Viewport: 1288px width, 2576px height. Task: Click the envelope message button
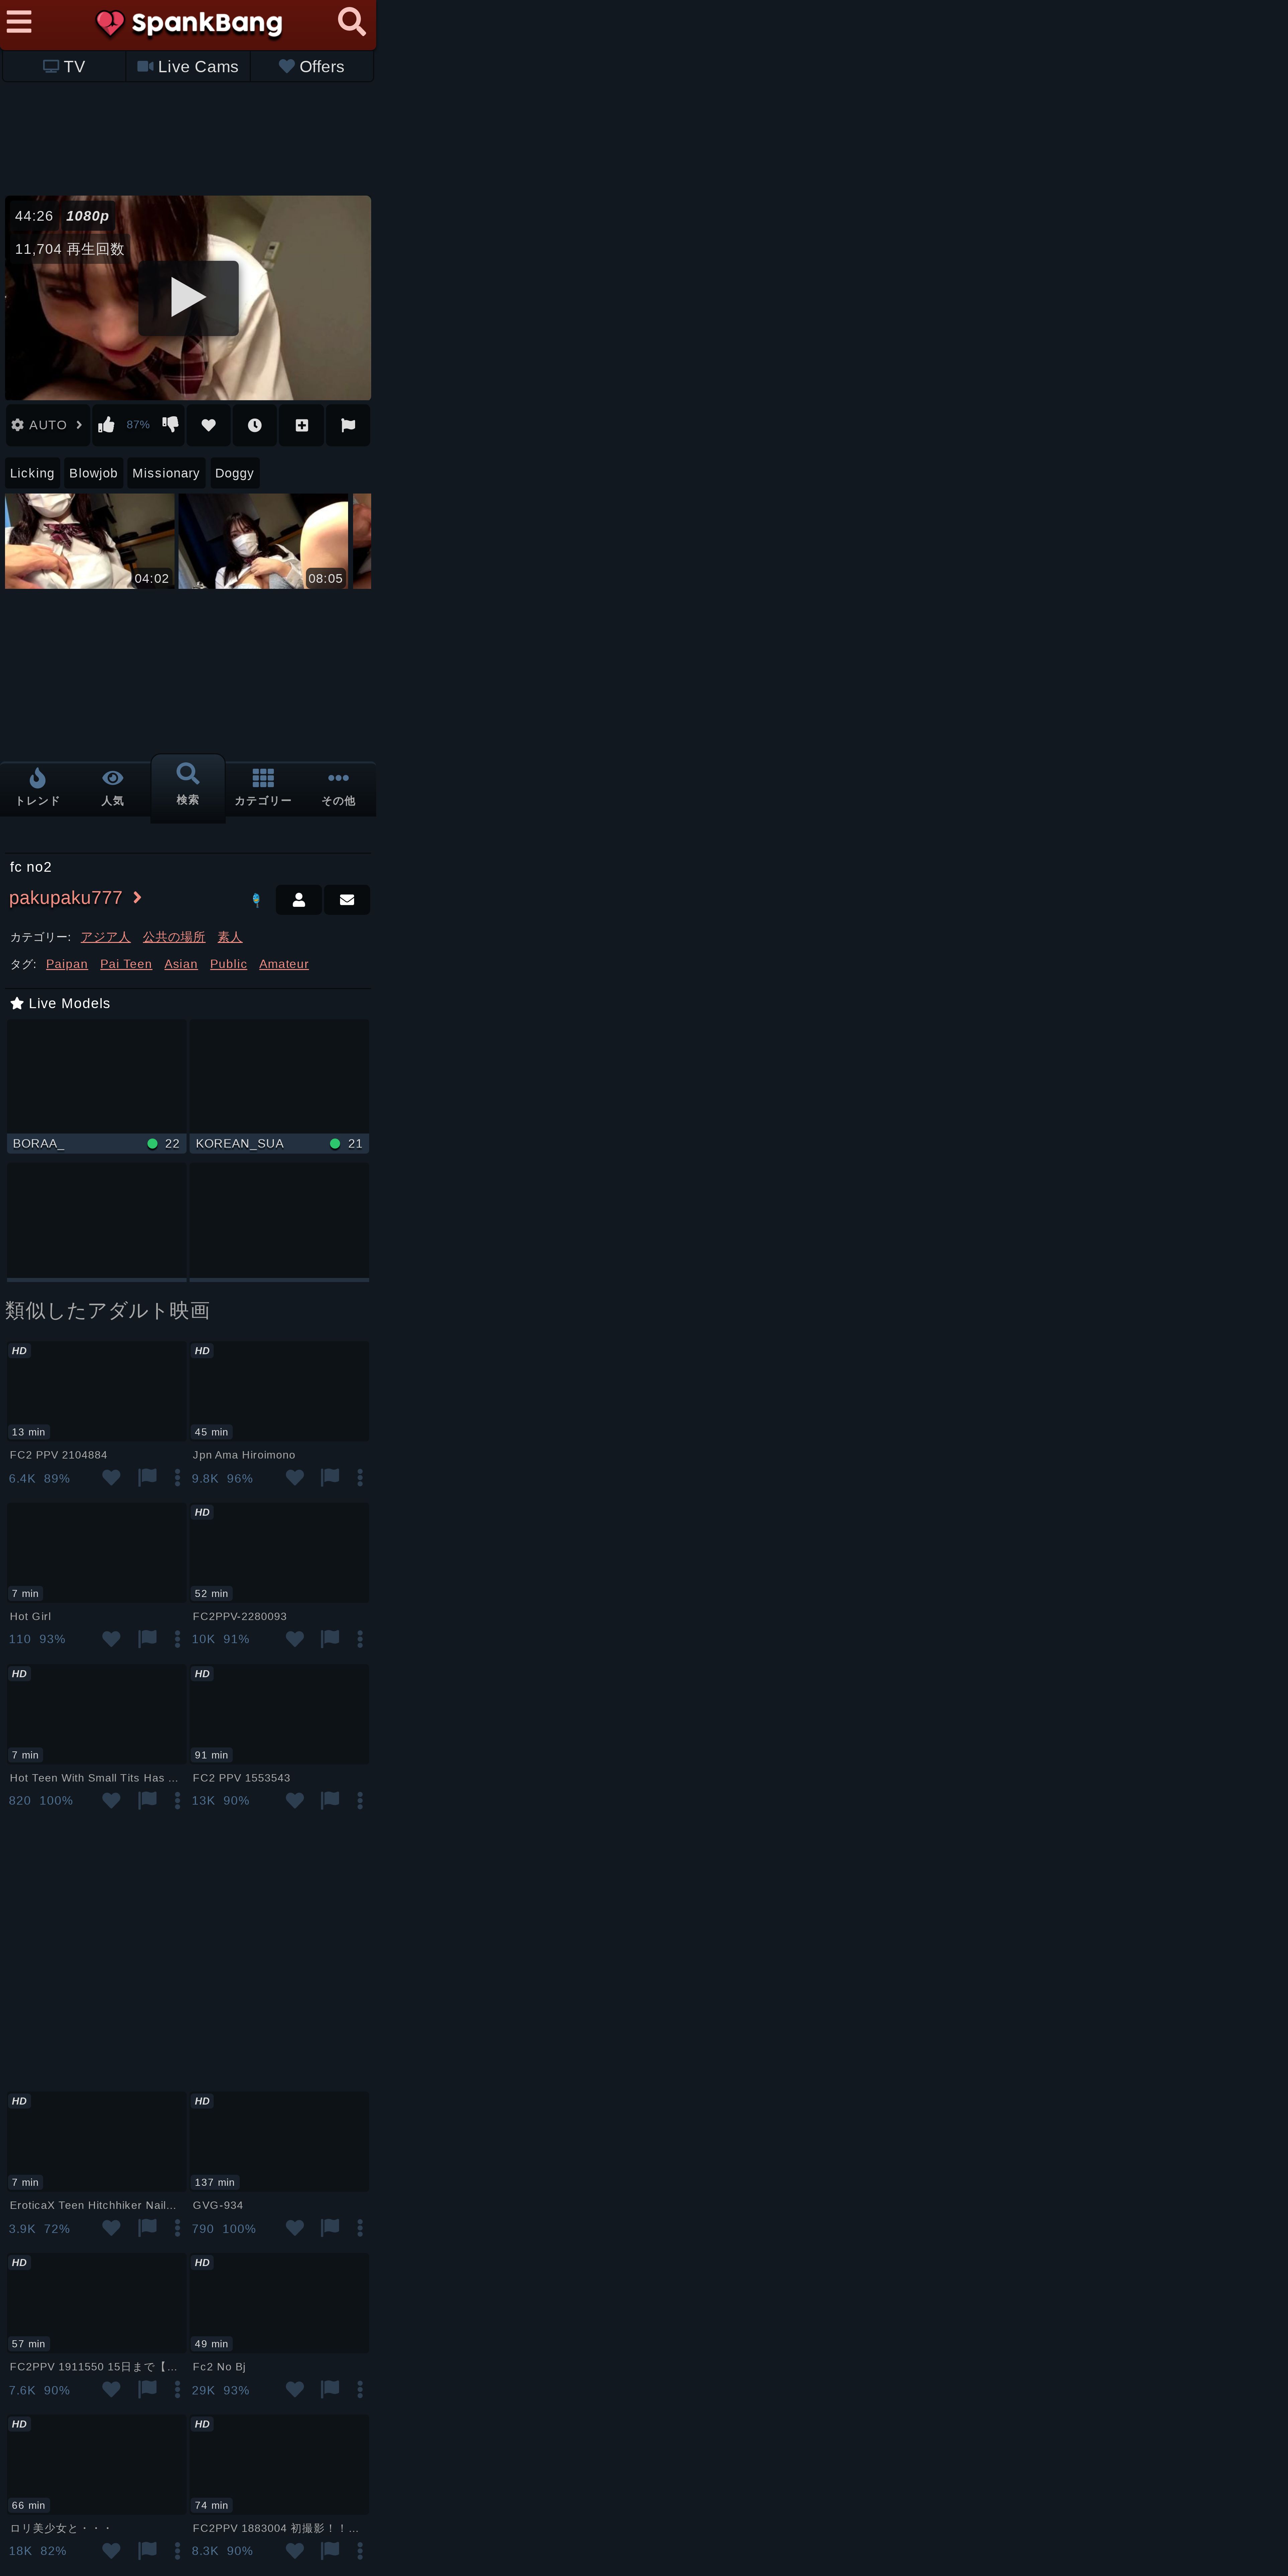tap(347, 900)
